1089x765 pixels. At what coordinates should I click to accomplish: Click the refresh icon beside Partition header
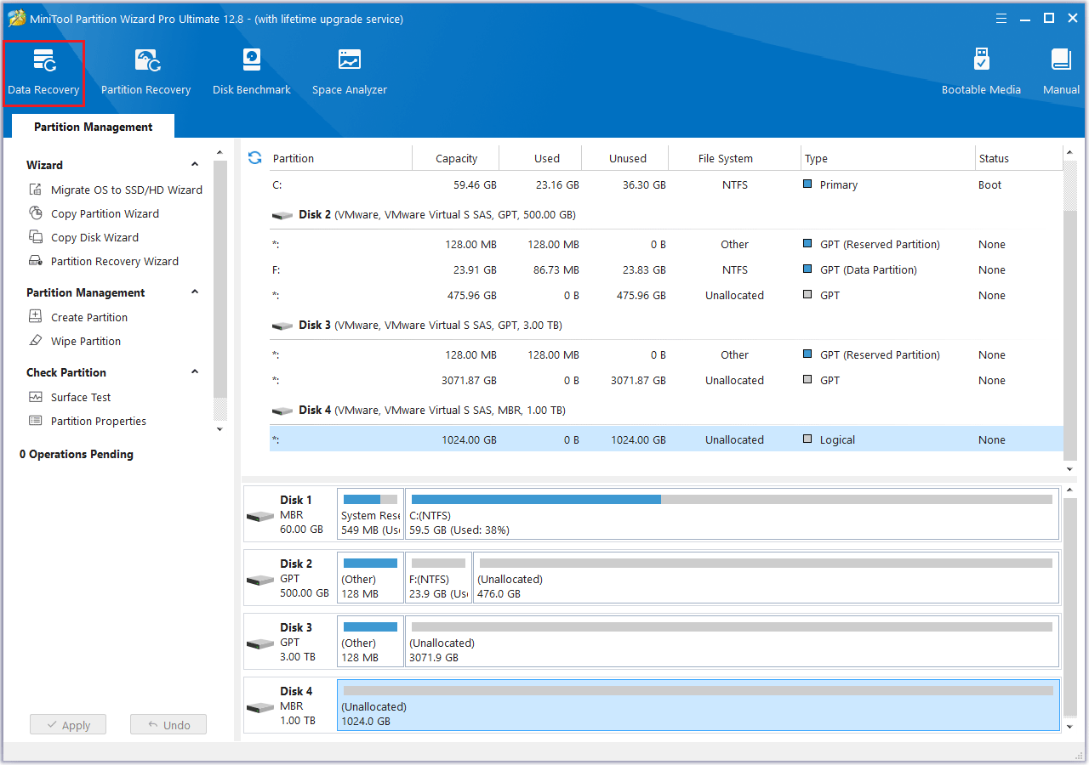254,157
